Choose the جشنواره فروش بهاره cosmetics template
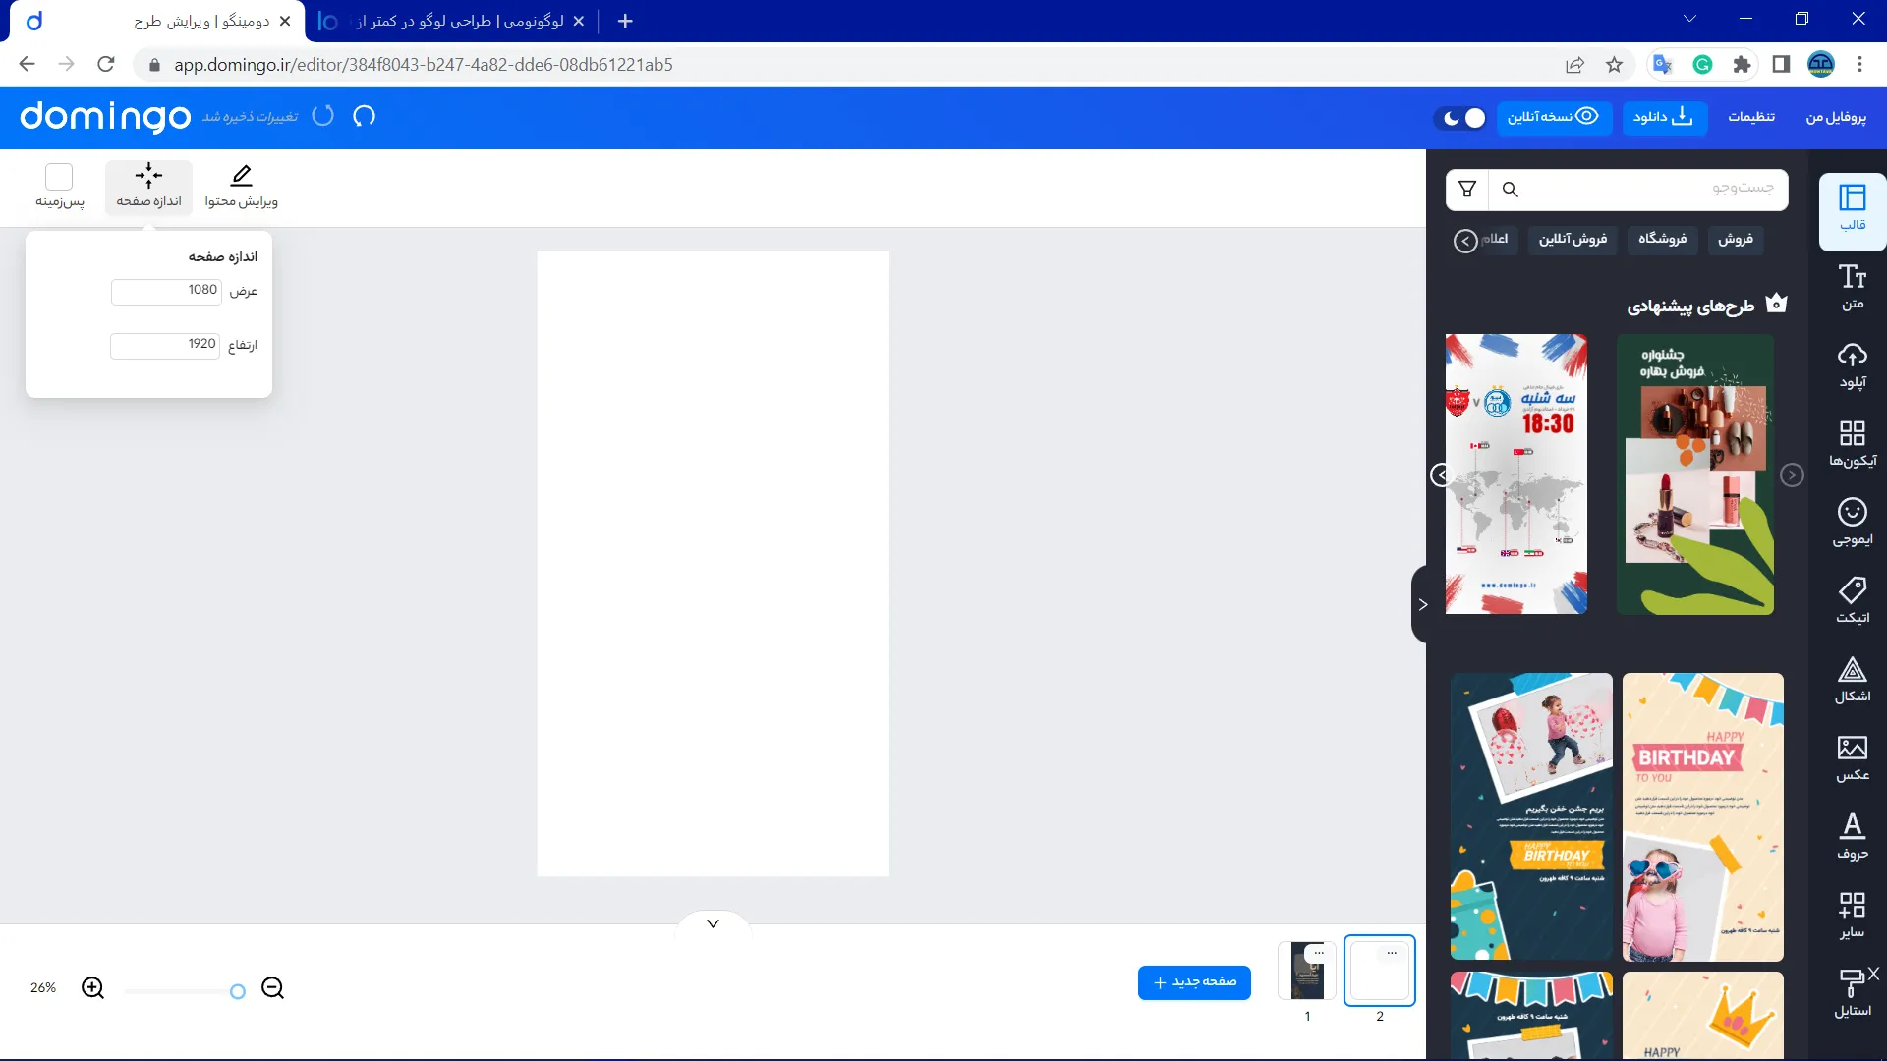This screenshot has height=1061, width=1887. [x=1695, y=475]
